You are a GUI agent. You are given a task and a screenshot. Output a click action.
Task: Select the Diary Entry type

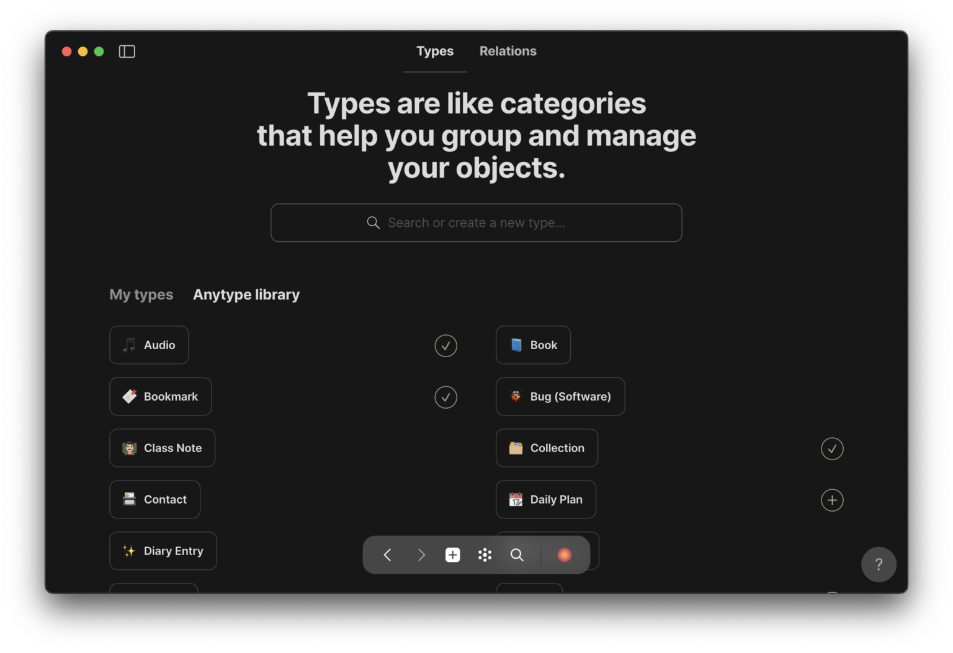click(163, 551)
